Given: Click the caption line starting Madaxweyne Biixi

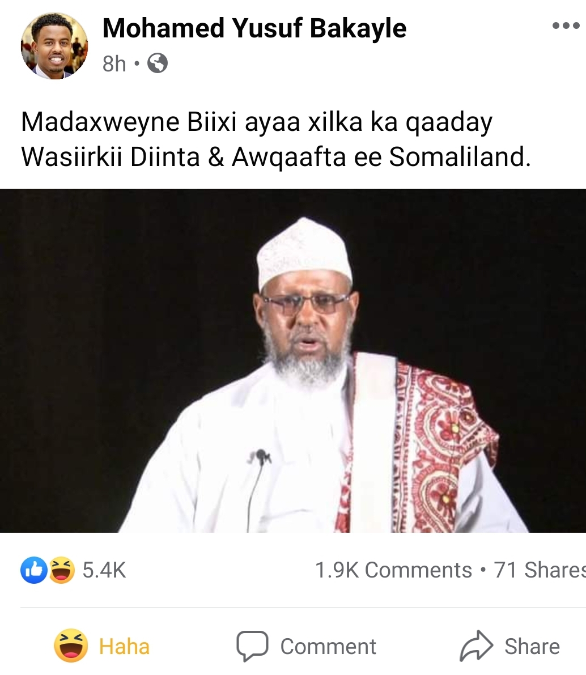Looking at the screenshot, I should [257, 122].
